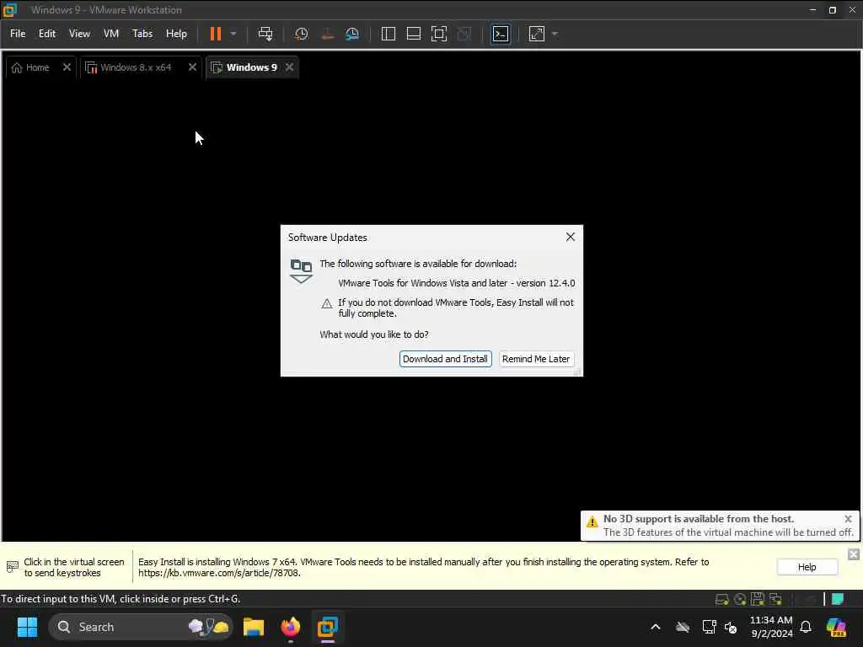Screen dimensions: 863x647
Task: Toggle the thumbnail bar layout icon
Action: 413,34
